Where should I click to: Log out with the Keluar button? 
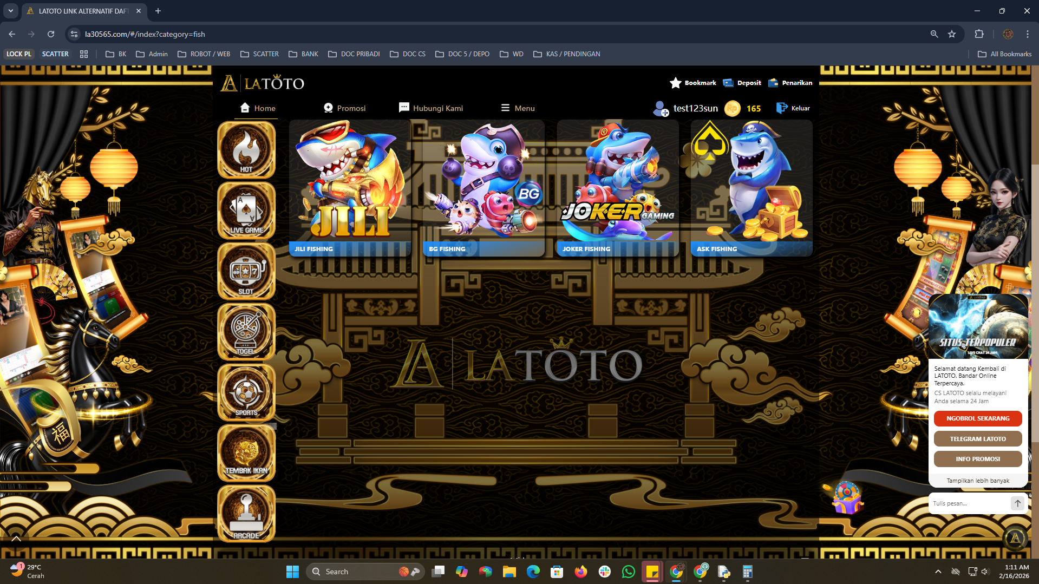[x=793, y=108]
